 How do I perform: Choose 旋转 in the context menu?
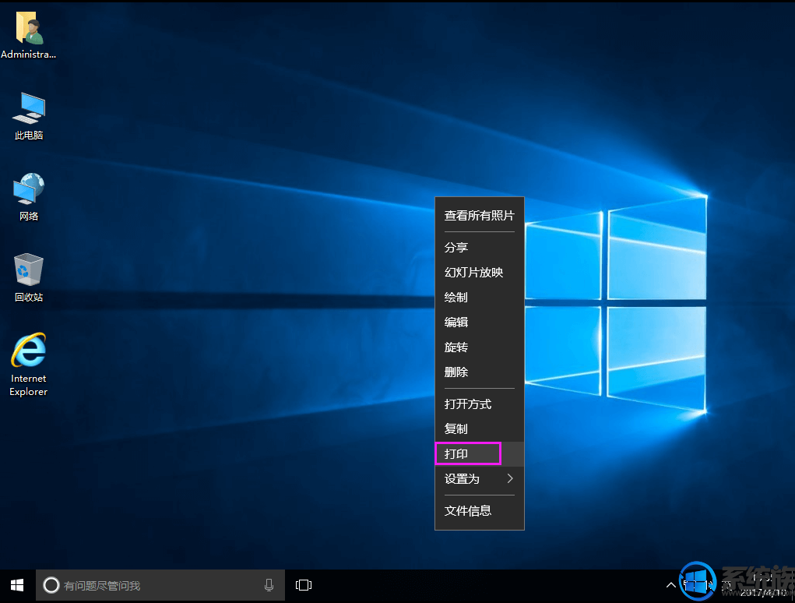[479, 347]
